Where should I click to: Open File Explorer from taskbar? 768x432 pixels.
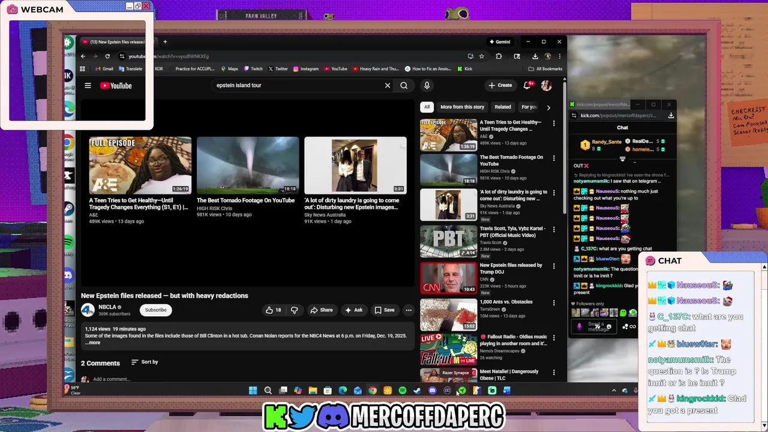click(x=313, y=391)
